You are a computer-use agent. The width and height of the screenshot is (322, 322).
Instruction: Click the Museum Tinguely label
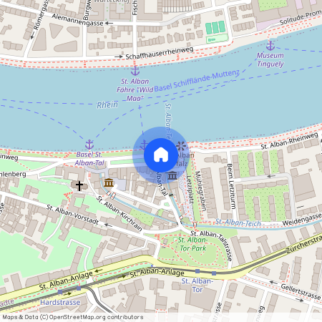pyautogui.click(x=270, y=59)
